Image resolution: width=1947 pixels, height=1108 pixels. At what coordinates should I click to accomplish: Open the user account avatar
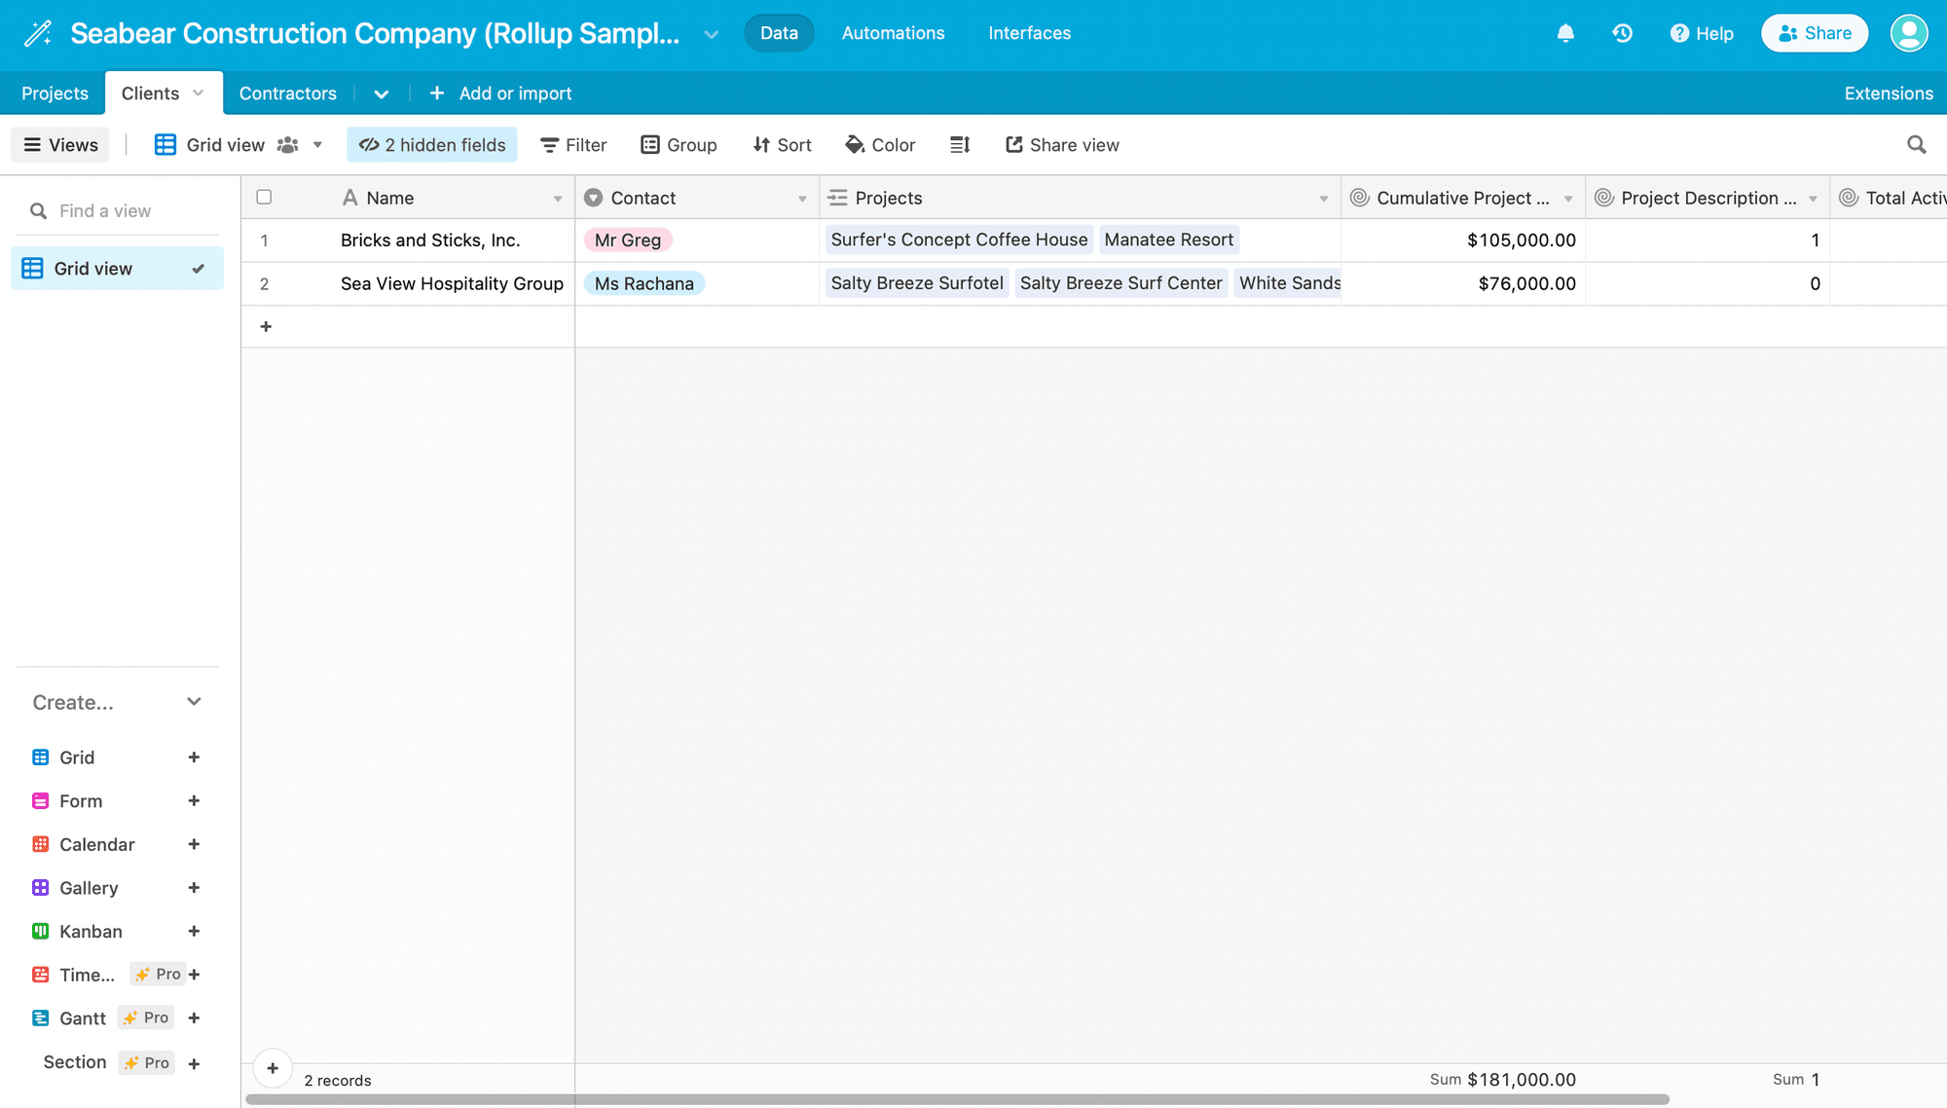tap(1908, 33)
